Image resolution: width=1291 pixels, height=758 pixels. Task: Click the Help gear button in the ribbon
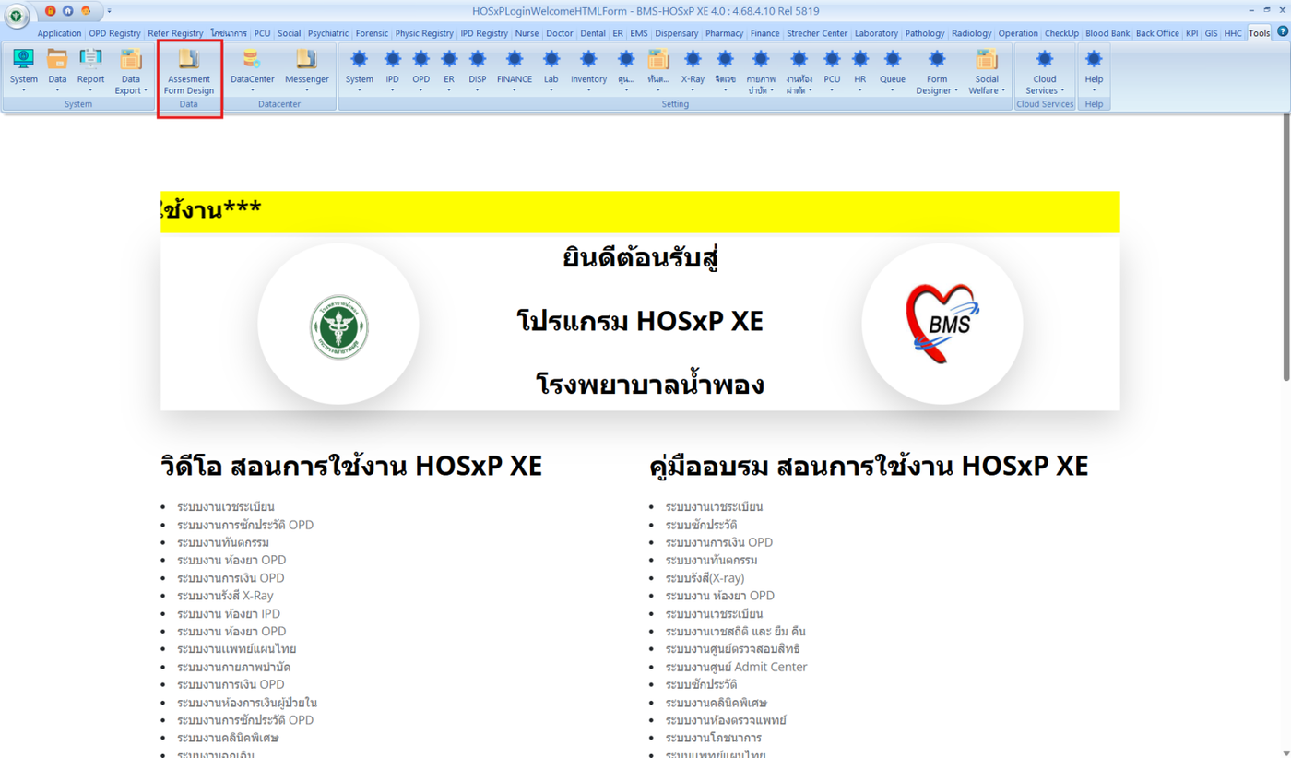[1094, 72]
